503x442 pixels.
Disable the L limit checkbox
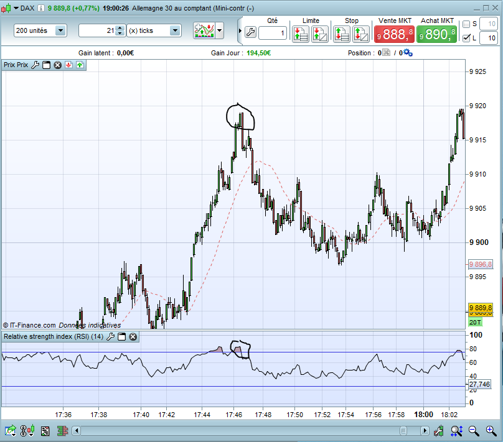(x=466, y=38)
